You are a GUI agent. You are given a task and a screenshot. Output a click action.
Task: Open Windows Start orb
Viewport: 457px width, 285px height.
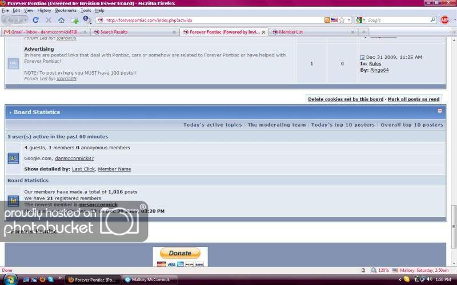[x=10, y=279]
